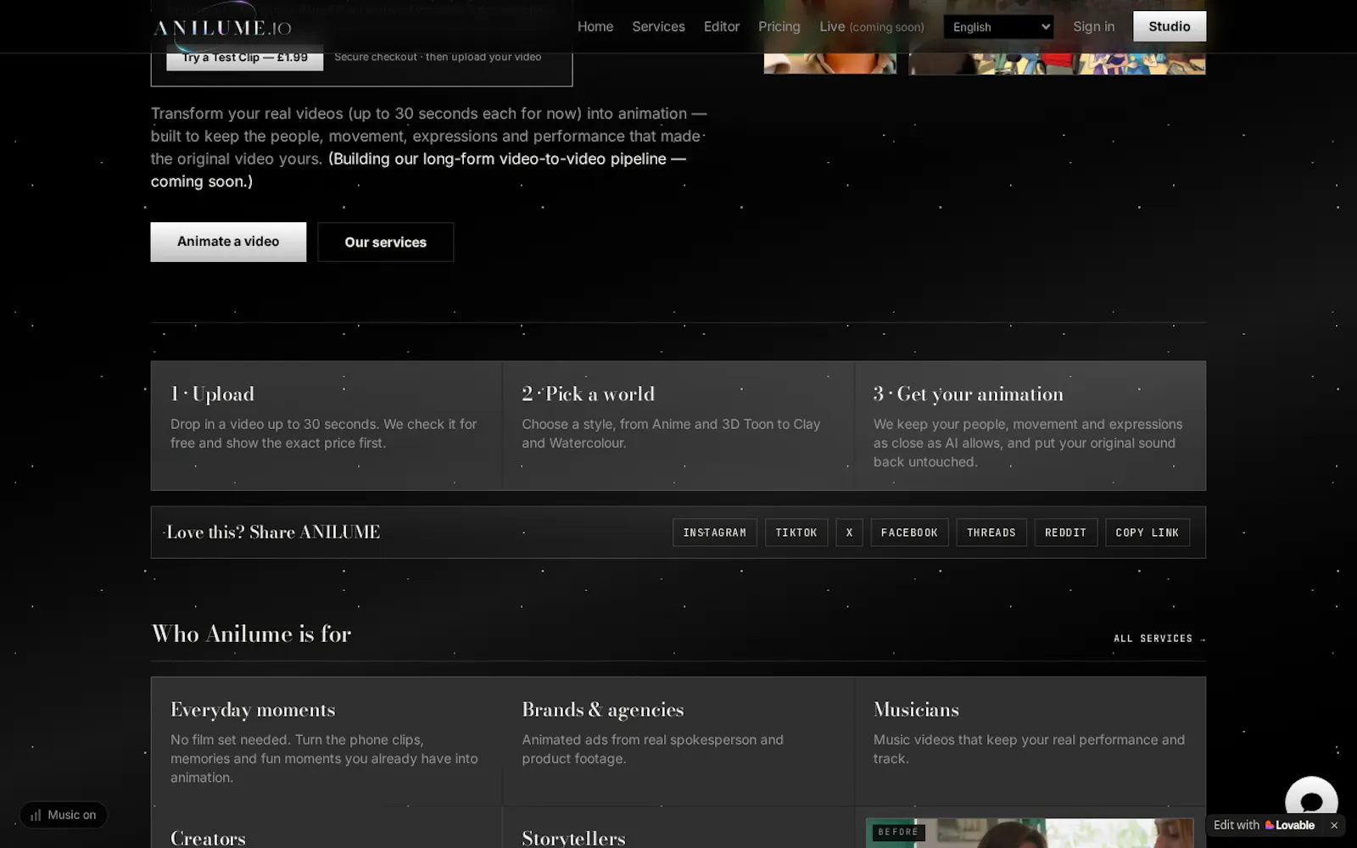Select the Musicians card
This screenshot has width=1357, height=848.
coord(1030,741)
